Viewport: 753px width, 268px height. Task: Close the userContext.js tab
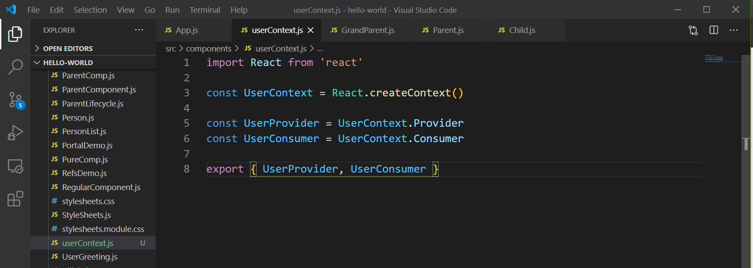point(310,30)
